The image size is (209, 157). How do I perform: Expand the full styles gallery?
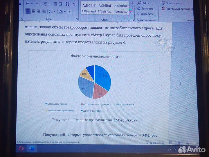click(131, 13)
